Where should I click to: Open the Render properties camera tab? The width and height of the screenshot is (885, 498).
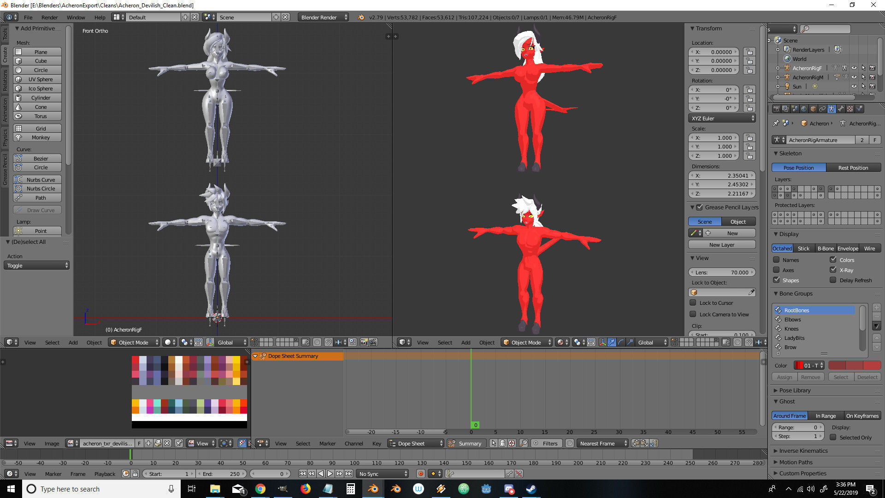(x=776, y=109)
